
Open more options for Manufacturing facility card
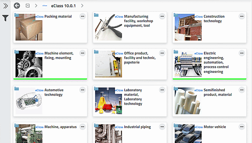coord(162,16)
